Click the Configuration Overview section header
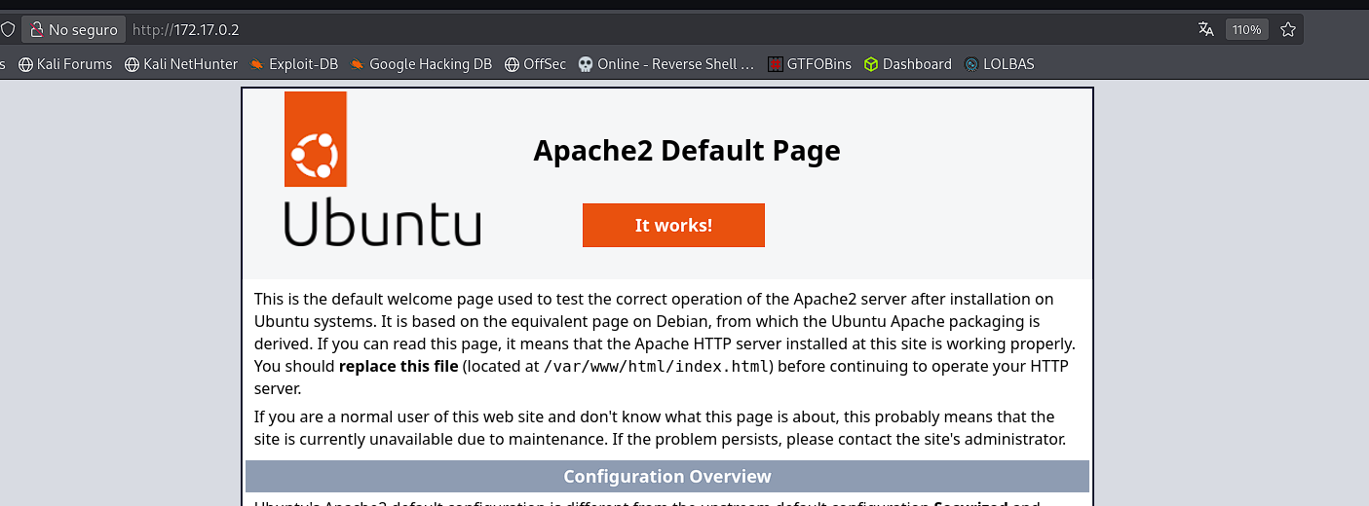The height and width of the screenshot is (506, 1369). (x=667, y=477)
